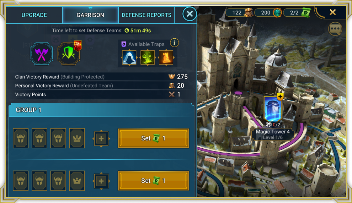Close the garrison panel with round X
The height and width of the screenshot is (203, 352).
190,14
